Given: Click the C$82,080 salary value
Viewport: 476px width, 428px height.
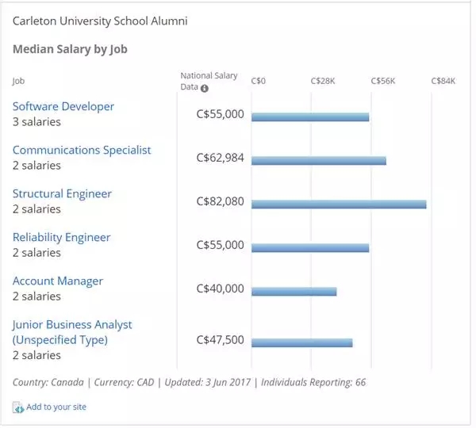Looking at the screenshot, I should point(221,201).
